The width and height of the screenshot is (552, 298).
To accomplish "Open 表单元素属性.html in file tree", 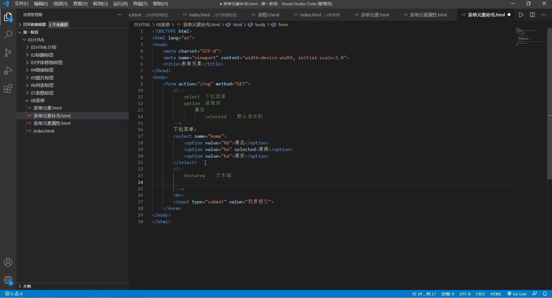I will point(72,123).
